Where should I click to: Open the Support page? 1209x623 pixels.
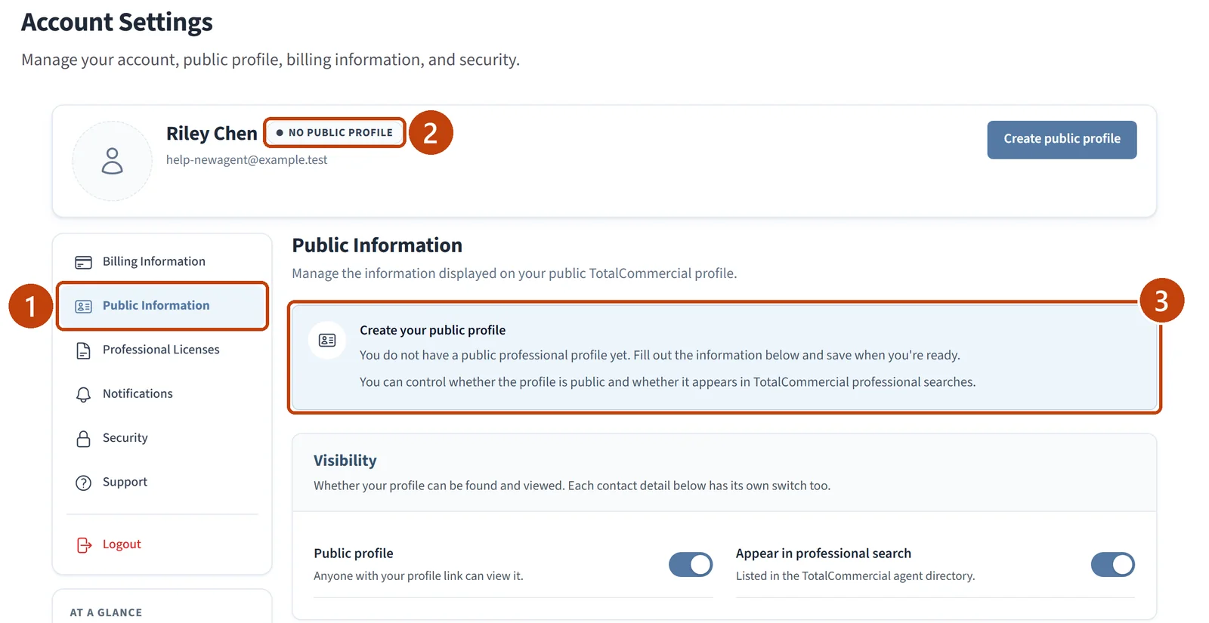click(x=162, y=482)
